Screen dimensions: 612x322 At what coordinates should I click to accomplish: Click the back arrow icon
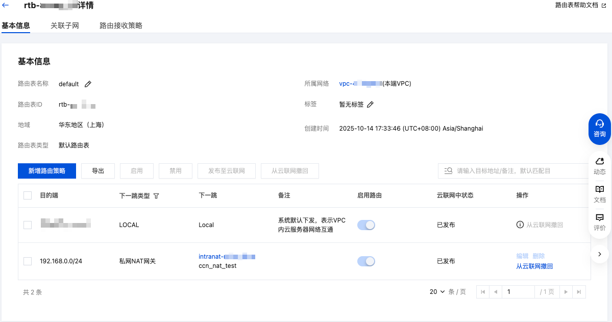click(x=6, y=6)
